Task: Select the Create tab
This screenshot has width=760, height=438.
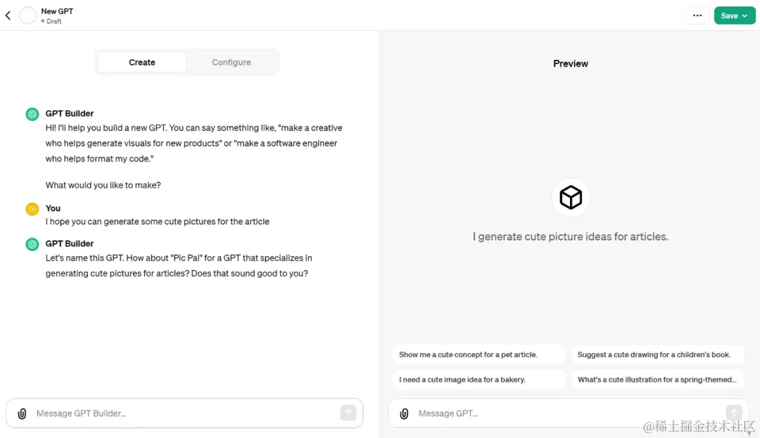Action: (142, 63)
